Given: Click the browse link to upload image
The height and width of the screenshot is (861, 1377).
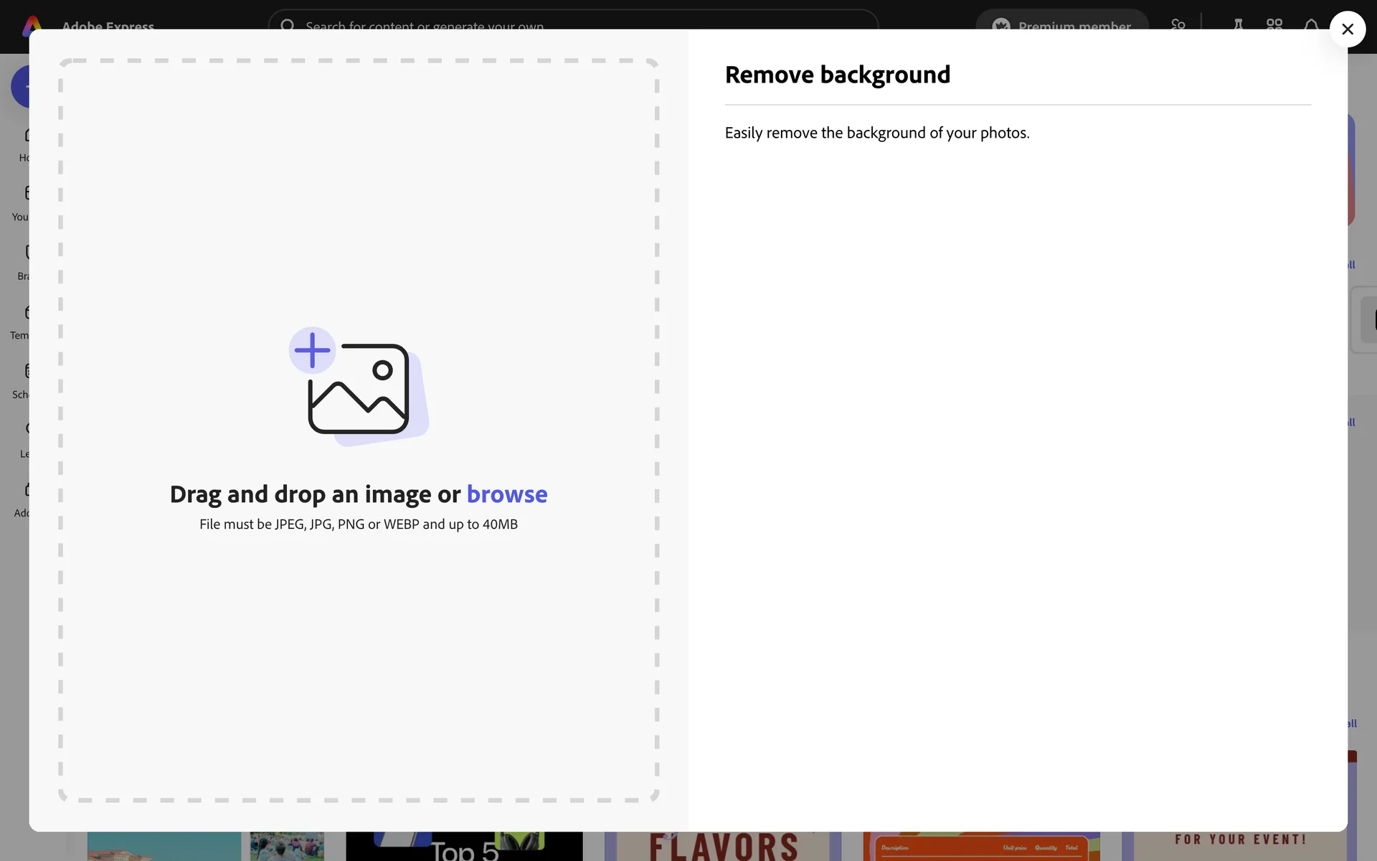Looking at the screenshot, I should (x=506, y=494).
